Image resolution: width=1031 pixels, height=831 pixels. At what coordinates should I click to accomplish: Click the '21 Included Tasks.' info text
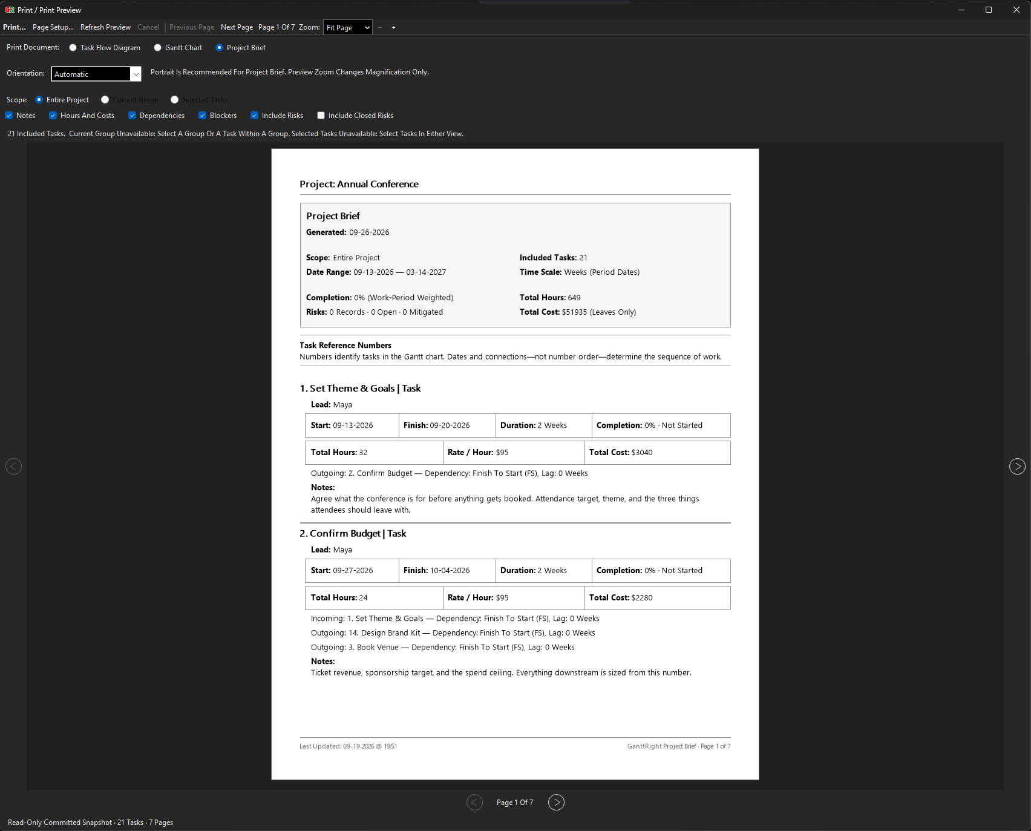(x=36, y=134)
